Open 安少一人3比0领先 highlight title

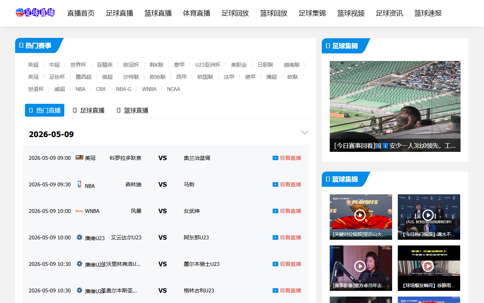[395, 145]
